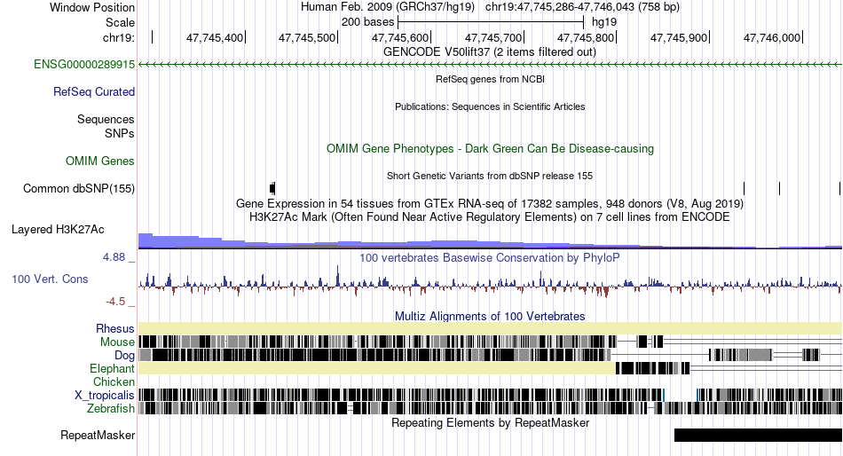The width and height of the screenshot is (843, 456).
Task: Click the -4.5 PhyloP lower scale value
Action: click(x=115, y=301)
